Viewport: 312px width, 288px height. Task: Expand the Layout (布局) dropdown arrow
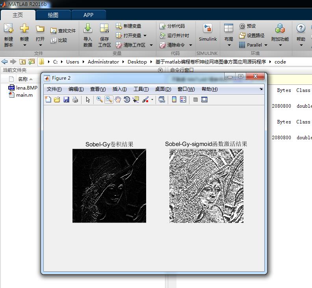click(x=229, y=45)
